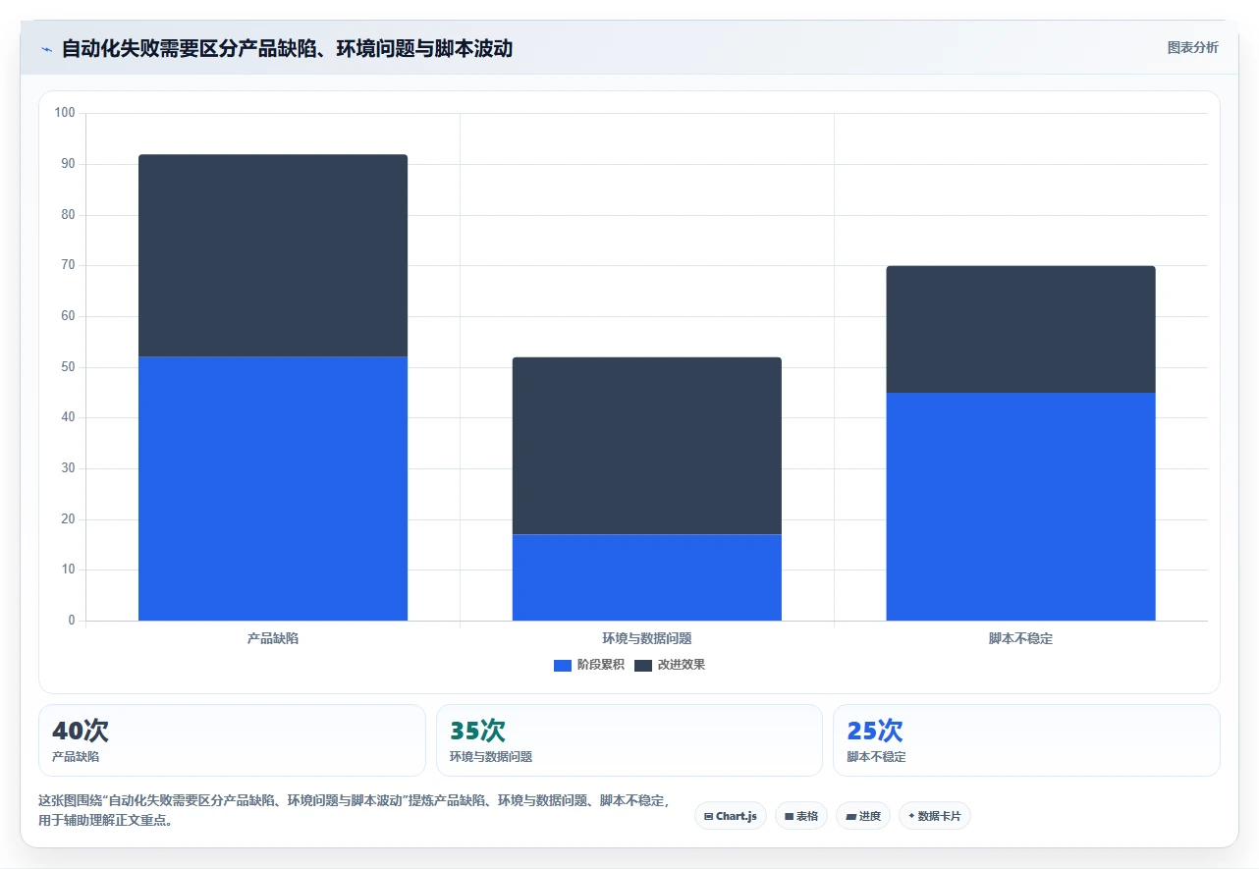Image resolution: width=1259 pixels, height=869 pixels.
Task: Click the 产品缺陷 x-axis label
Action: coord(273,638)
